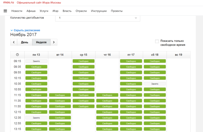The width and height of the screenshot is (203, 132).
Task: Go to next week arrow
Action: (x=54, y=42)
